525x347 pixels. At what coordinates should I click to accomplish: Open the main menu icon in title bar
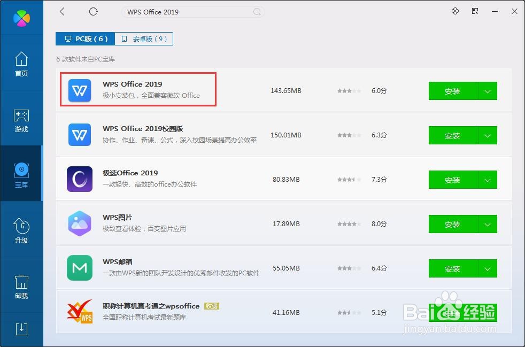click(x=475, y=11)
